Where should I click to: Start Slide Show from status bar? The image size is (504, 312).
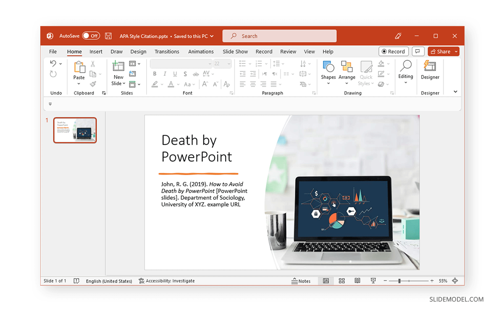(373, 281)
